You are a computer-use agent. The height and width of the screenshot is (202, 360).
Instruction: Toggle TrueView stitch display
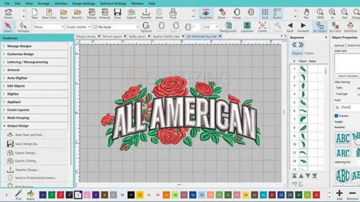(x=206, y=14)
